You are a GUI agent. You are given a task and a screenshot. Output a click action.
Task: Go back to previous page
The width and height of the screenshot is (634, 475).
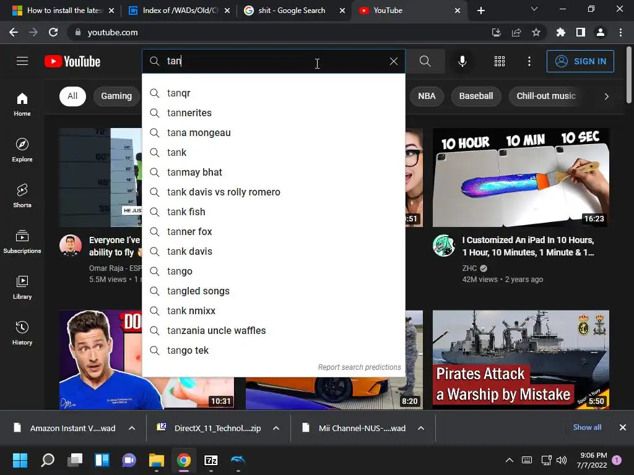(14, 32)
